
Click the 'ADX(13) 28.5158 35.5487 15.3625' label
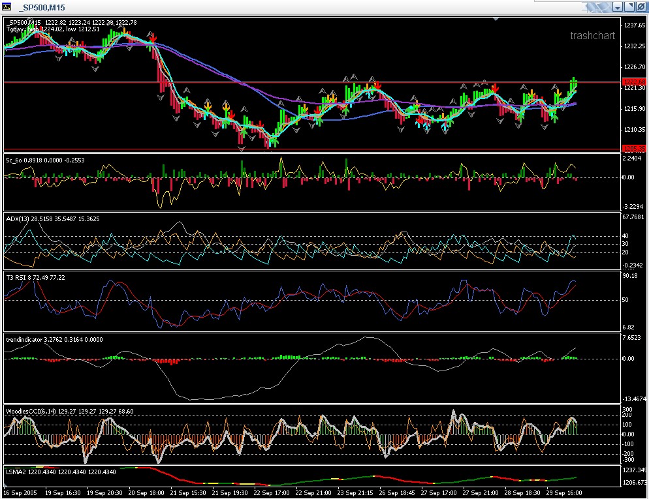(53, 219)
